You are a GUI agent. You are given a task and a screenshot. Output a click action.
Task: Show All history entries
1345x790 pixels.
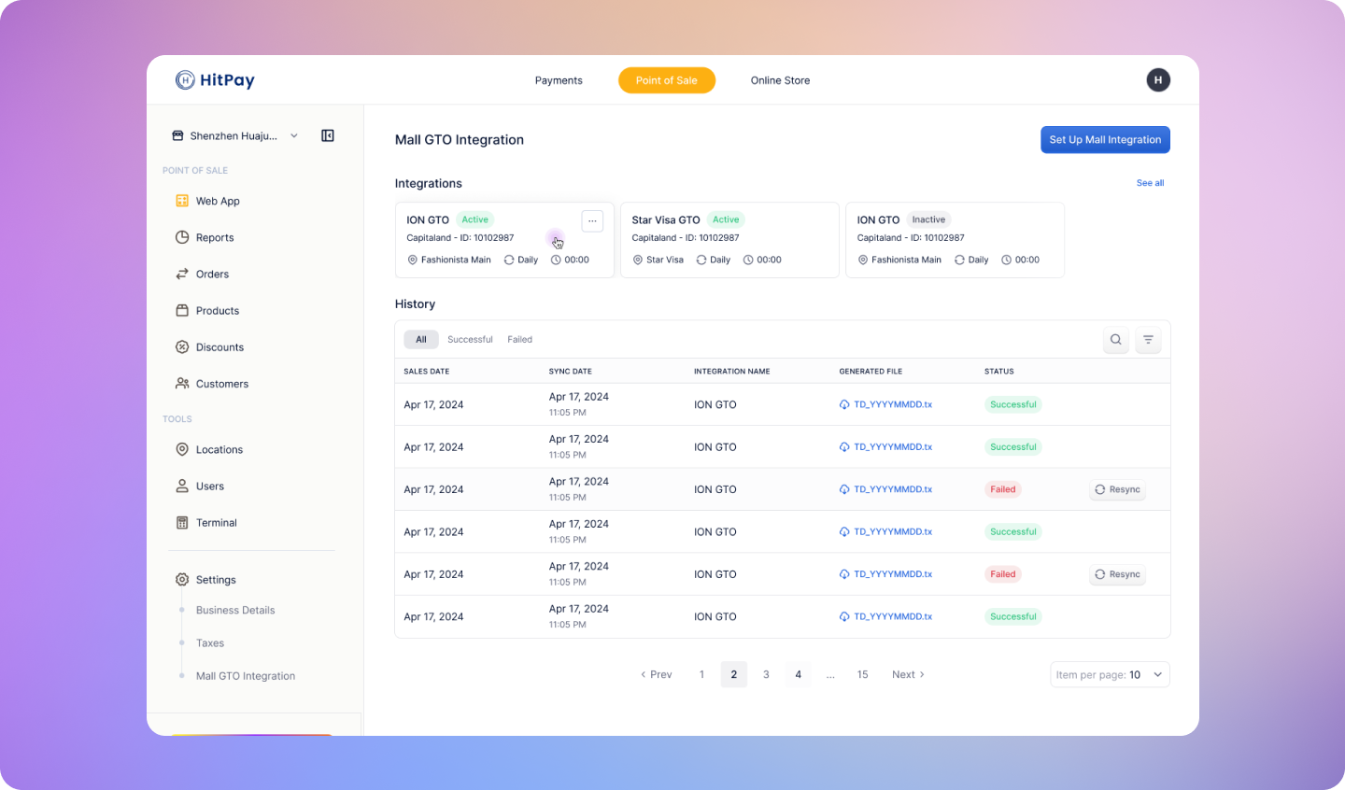[421, 339]
